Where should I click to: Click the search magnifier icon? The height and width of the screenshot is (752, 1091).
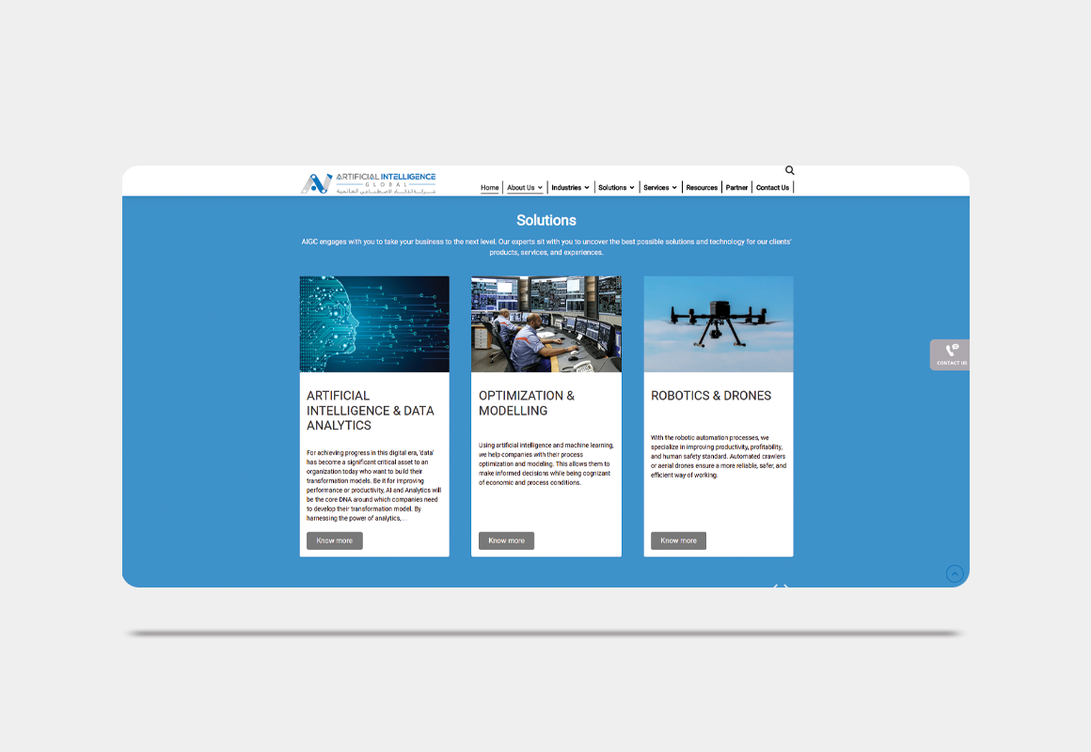[x=789, y=170]
